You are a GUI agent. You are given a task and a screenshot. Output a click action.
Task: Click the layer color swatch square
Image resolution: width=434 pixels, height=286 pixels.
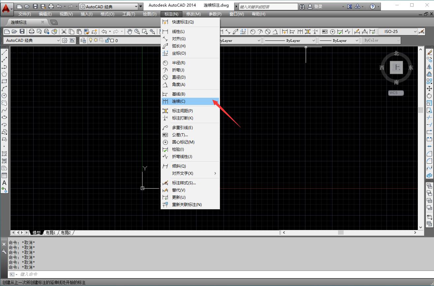(x=112, y=40)
